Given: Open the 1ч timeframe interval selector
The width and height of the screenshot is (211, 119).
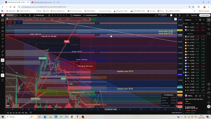Looking at the screenshot, I should (25, 15).
